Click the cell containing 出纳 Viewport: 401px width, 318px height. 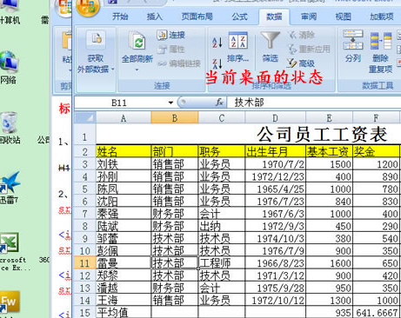(x=222, y=226)
